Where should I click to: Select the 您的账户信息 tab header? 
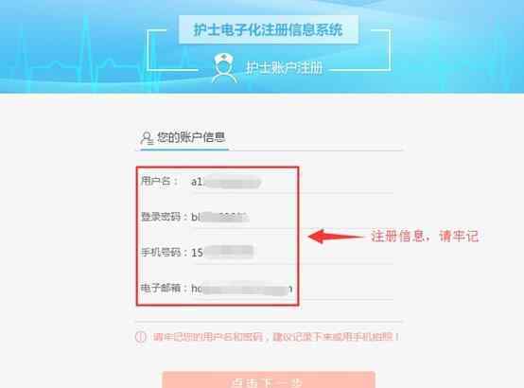point(184,138)
